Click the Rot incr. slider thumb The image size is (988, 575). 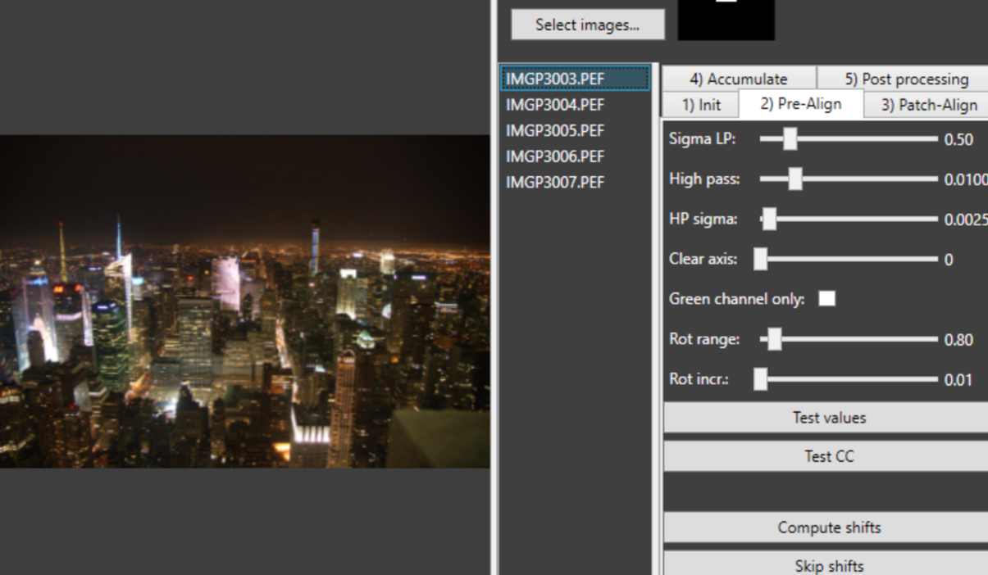click(761, 379)
